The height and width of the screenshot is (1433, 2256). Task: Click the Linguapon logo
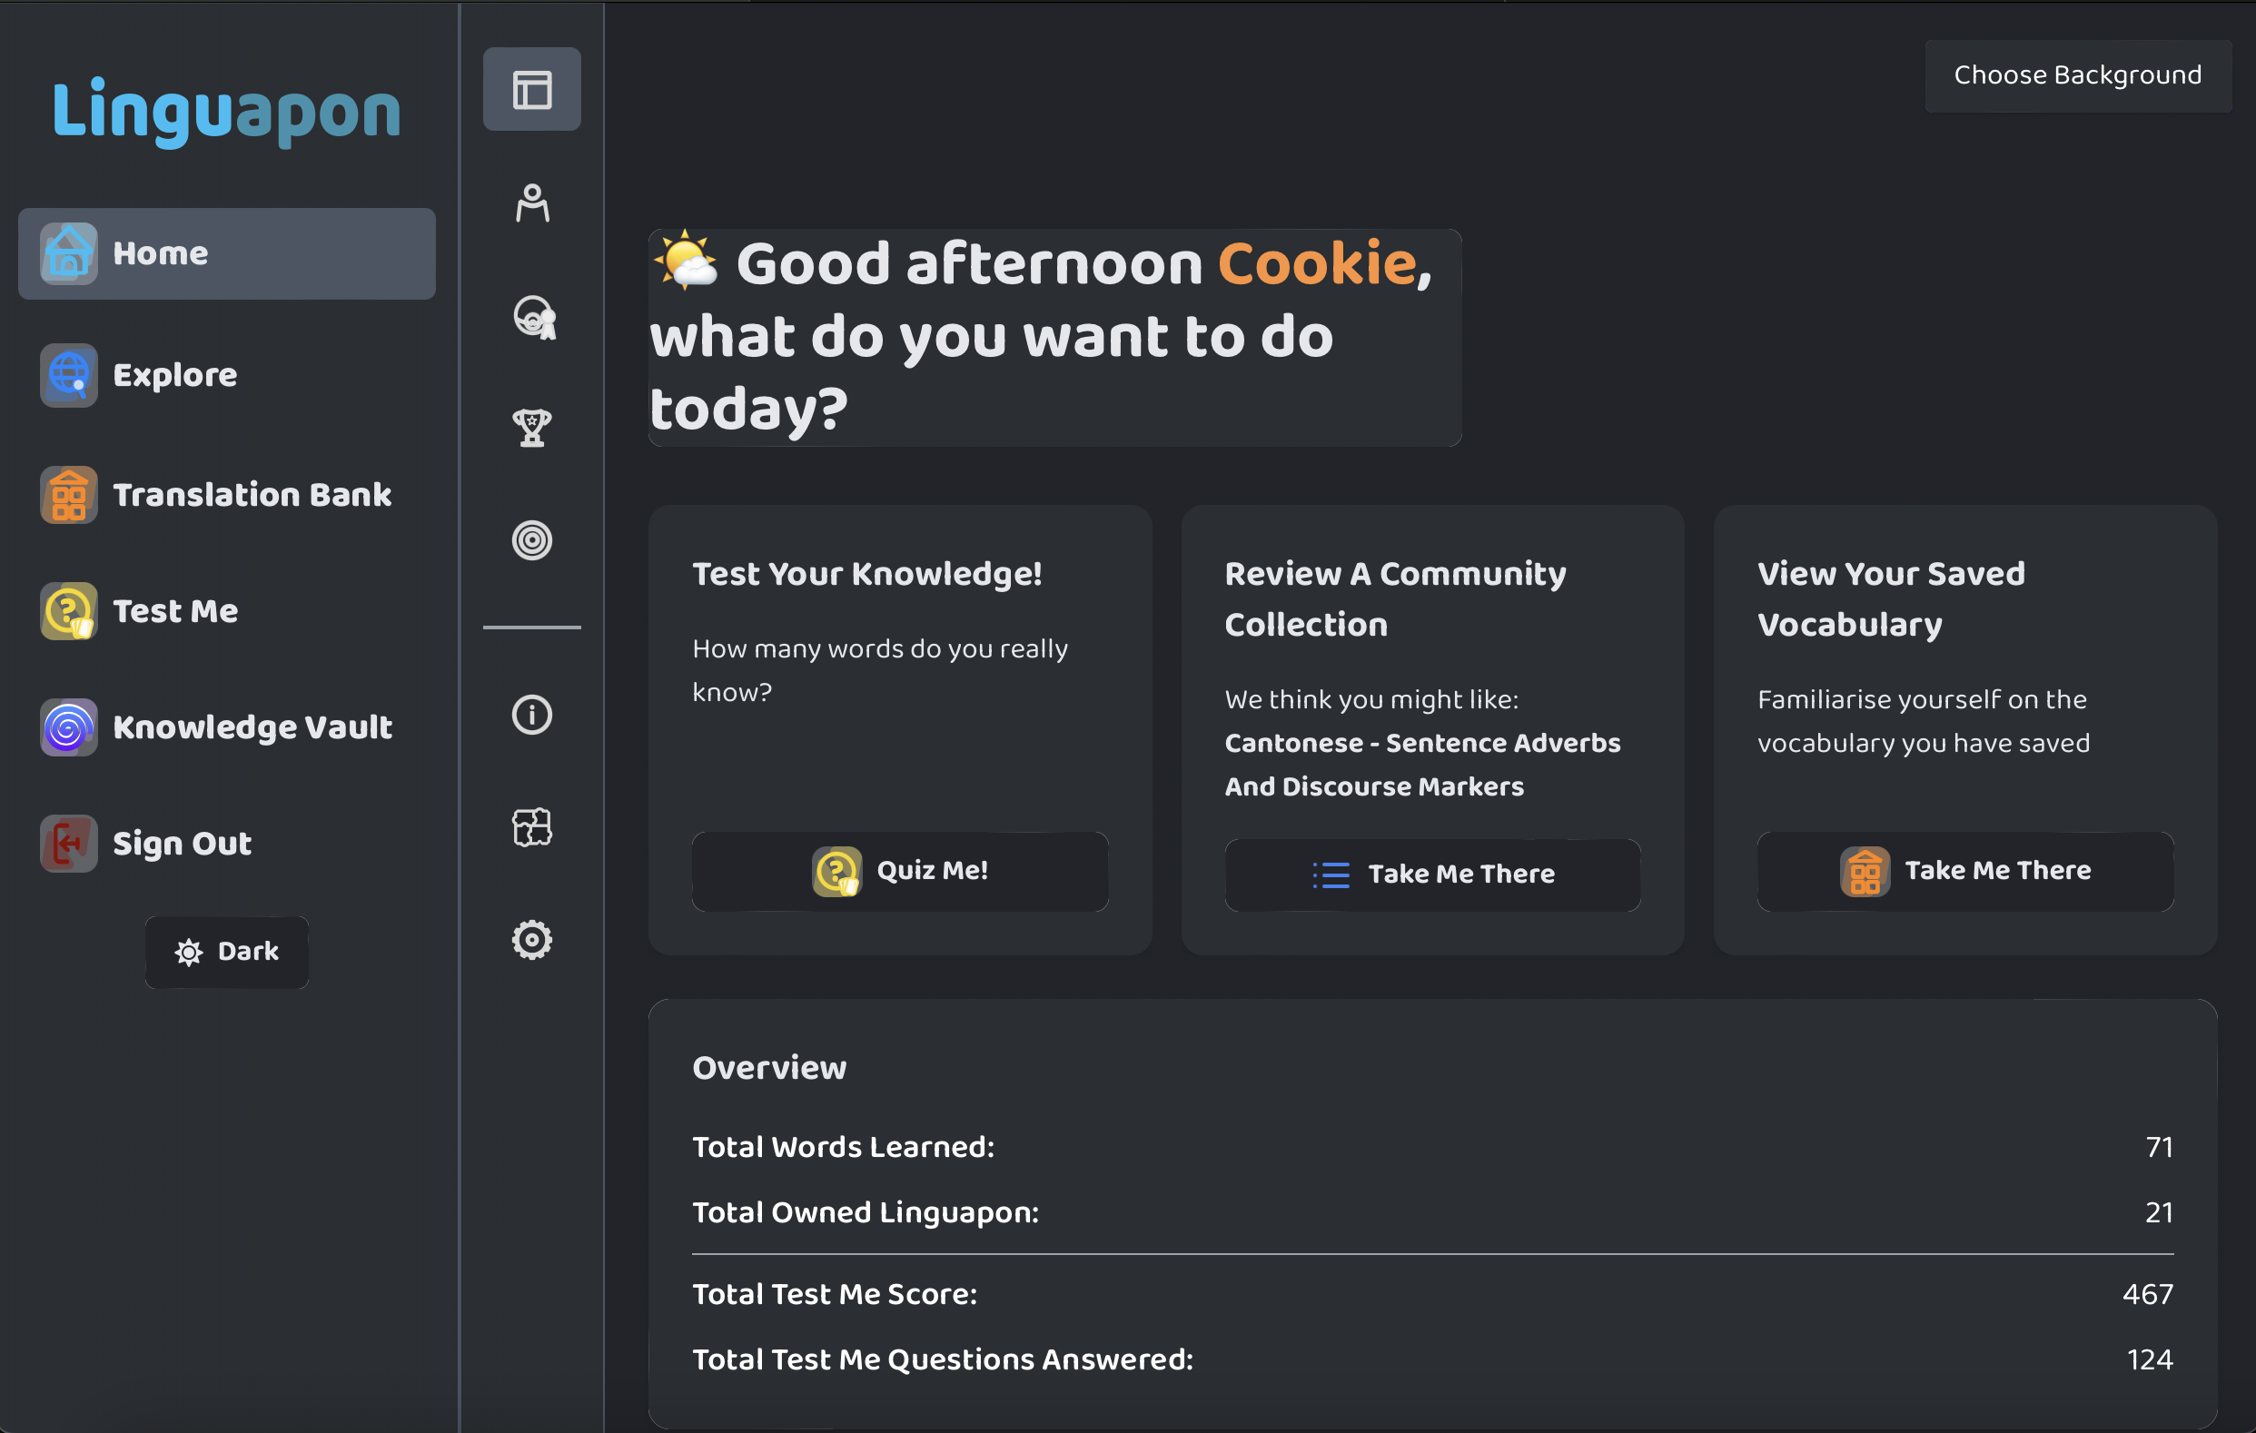(227, 111)
